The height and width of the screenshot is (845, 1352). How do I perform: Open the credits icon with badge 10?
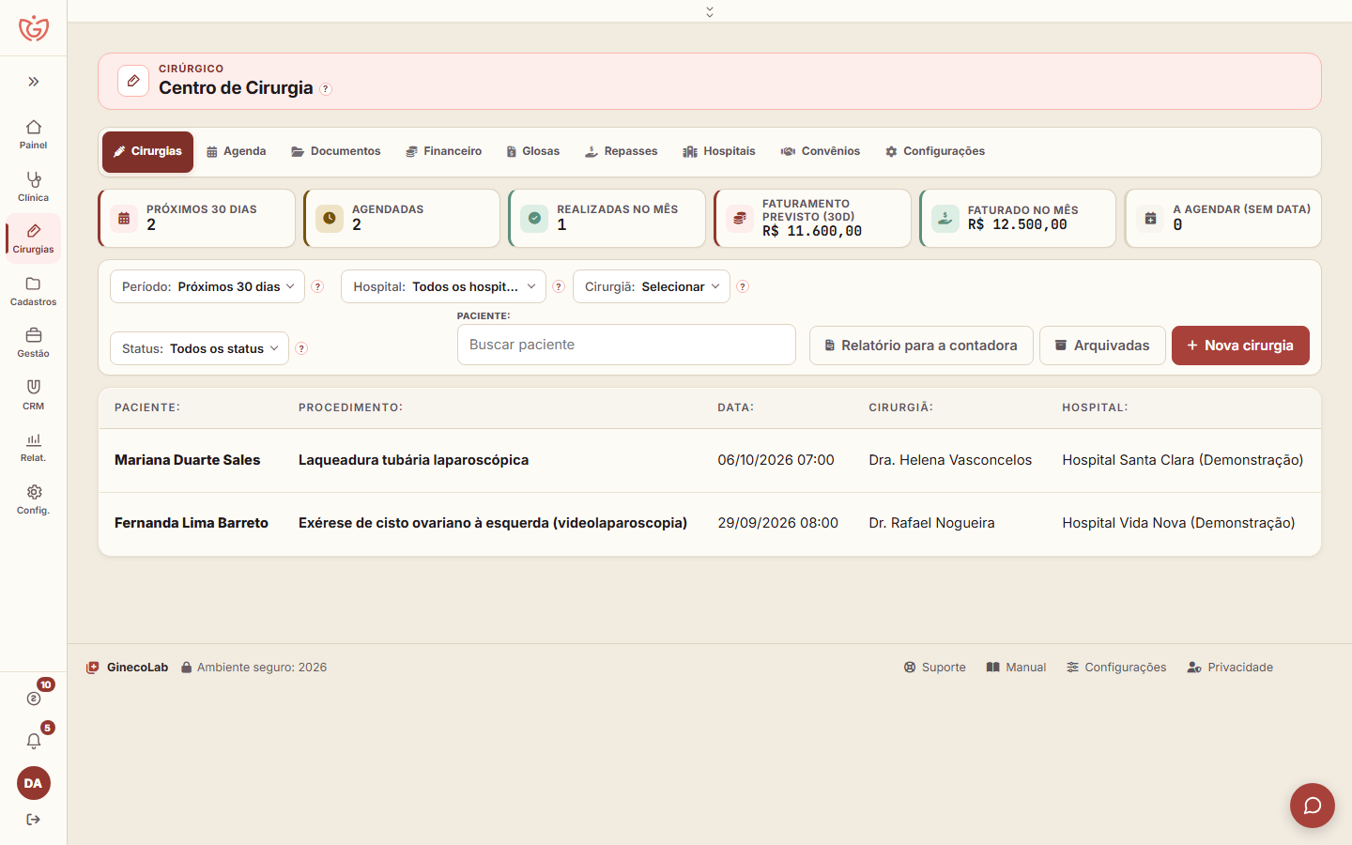tap(34, 698)
